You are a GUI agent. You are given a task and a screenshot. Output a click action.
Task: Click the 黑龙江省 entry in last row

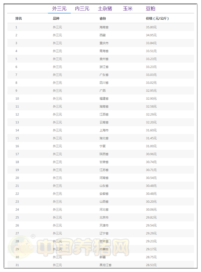point(105,265)
